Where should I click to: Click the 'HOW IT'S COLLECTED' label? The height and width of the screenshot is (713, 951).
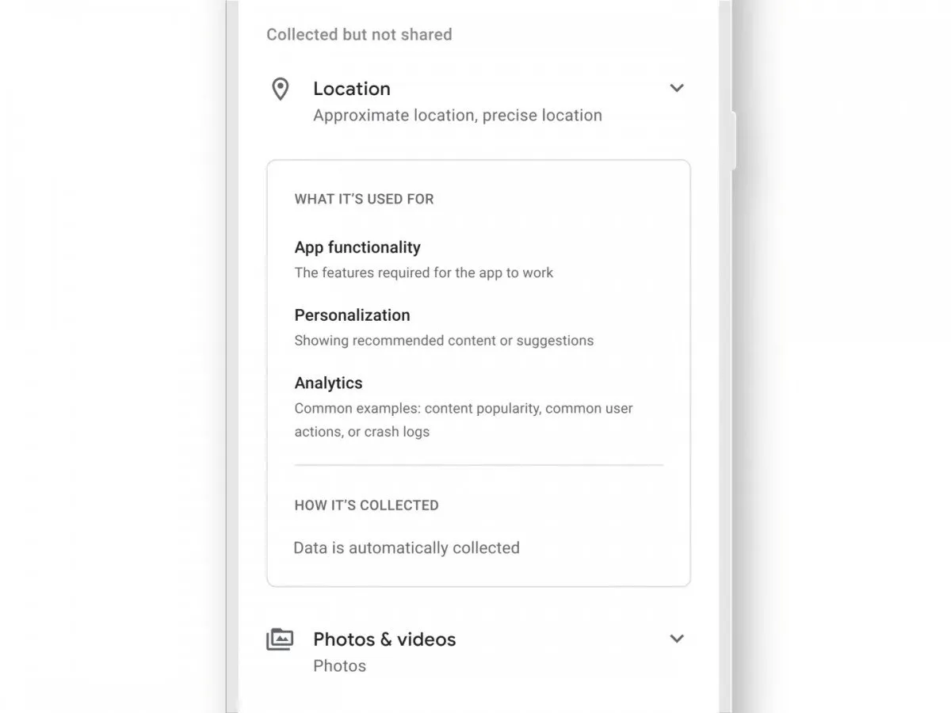[x=366, y=505]
